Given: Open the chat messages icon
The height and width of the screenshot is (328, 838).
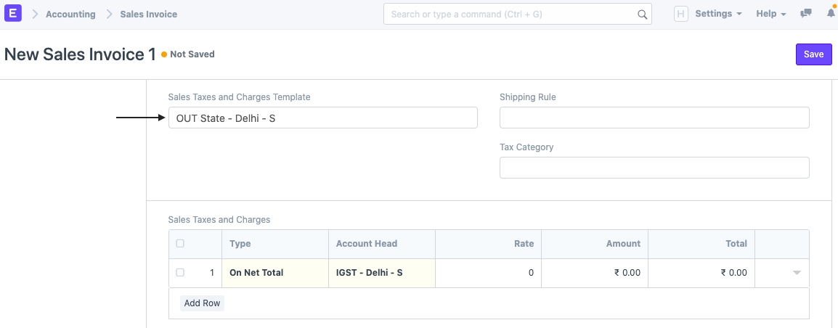Looking at the screenshot, I should pyautogui.click(x=805, y=14).
